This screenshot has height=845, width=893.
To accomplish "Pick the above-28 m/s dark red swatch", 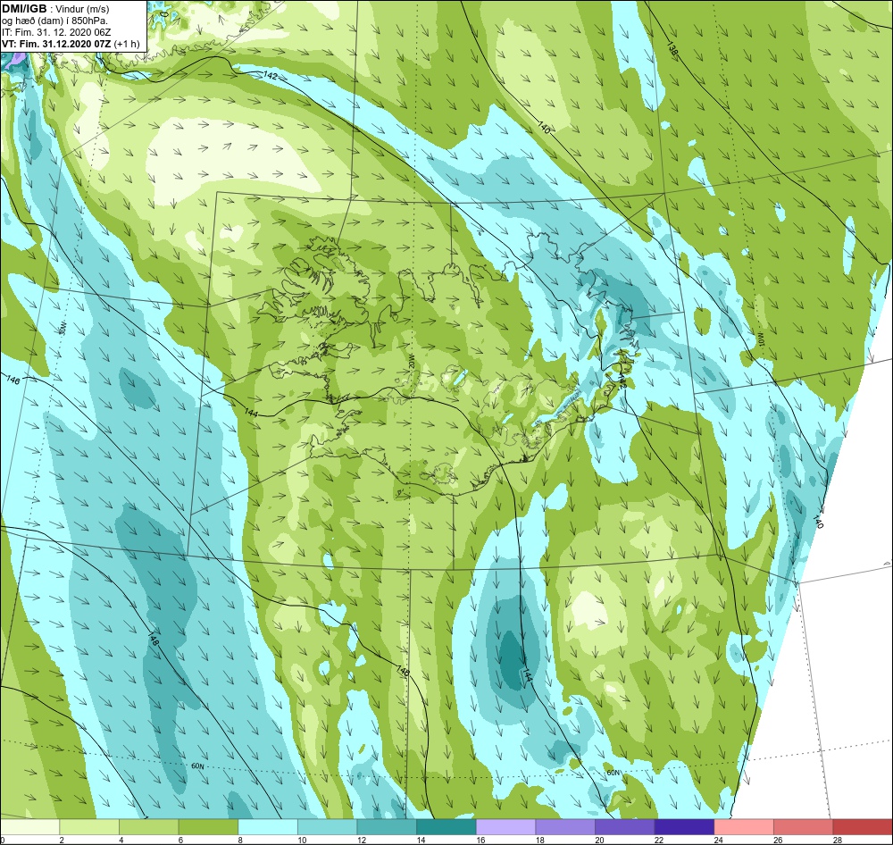I will pos(863,827).
